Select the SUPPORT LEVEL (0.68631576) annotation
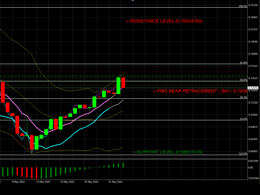Screen dimensions: 260x195 click(167, 152)
